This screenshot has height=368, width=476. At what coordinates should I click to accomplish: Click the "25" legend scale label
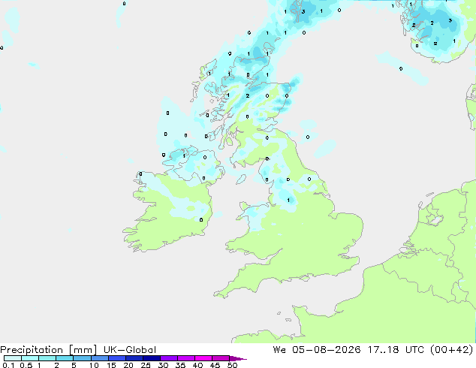coord(146,365)
